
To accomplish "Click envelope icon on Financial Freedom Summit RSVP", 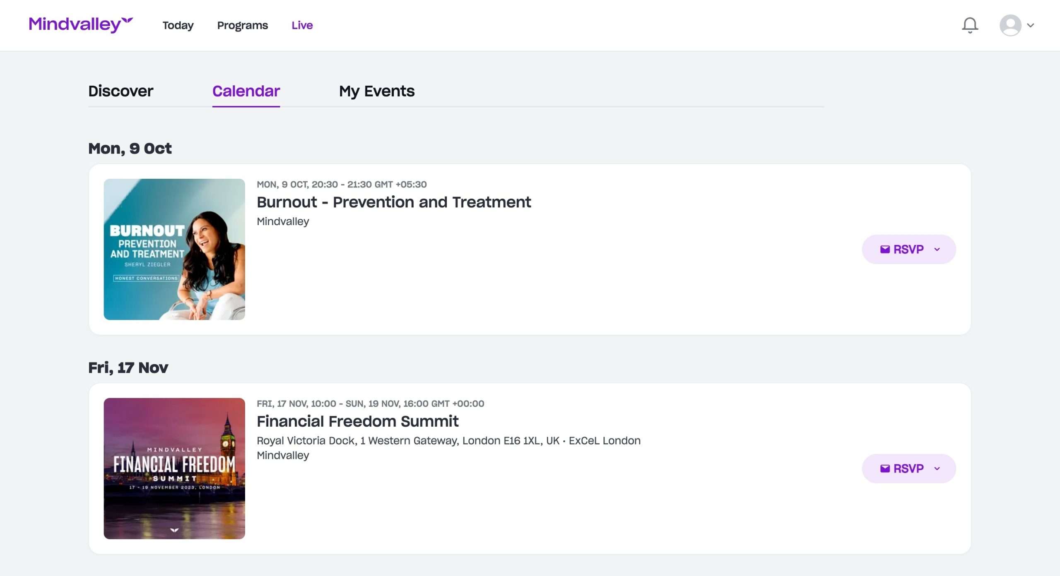I will tap(885, 468).
